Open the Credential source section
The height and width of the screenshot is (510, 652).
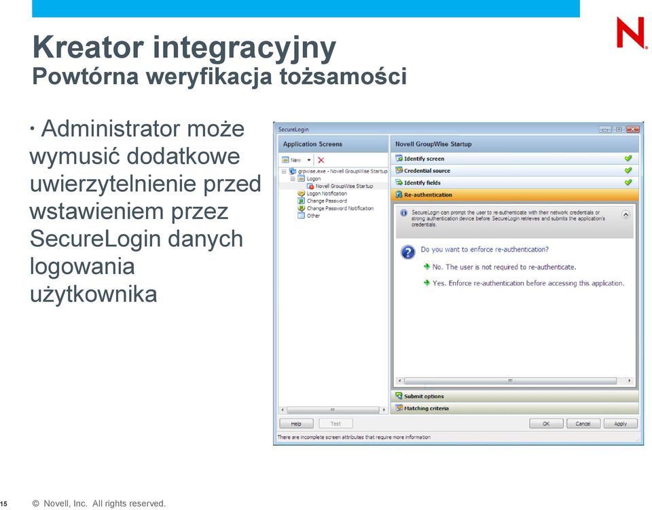(x=514, y=171)
